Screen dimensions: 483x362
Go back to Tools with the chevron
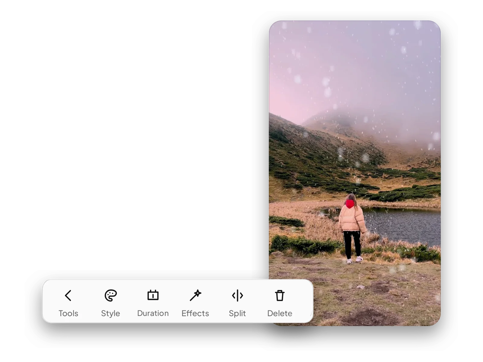pos(68,296)
